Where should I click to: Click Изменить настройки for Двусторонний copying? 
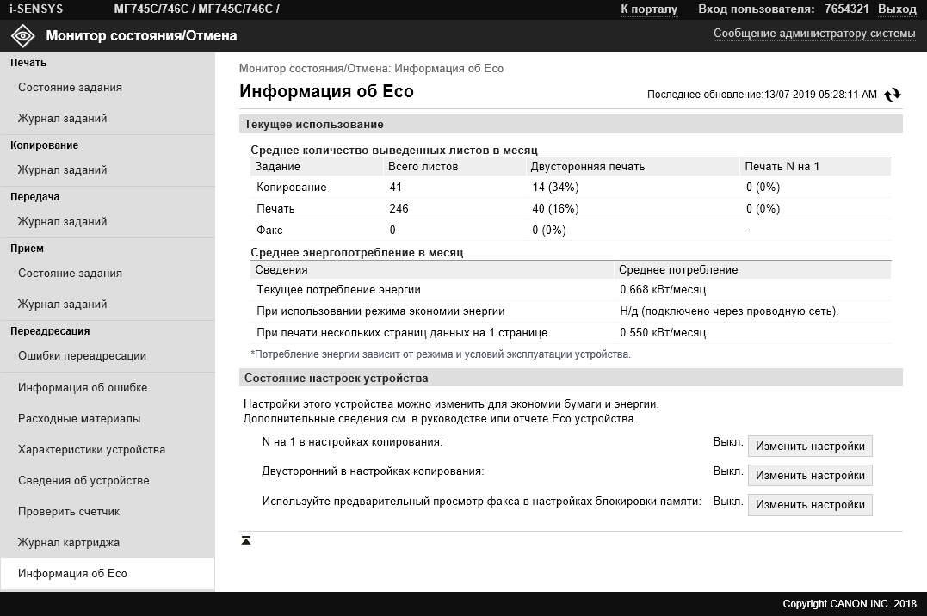pyautogui.click(x=810, y=475)
